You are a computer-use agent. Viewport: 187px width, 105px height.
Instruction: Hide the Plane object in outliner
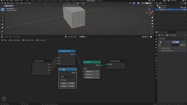183,10
